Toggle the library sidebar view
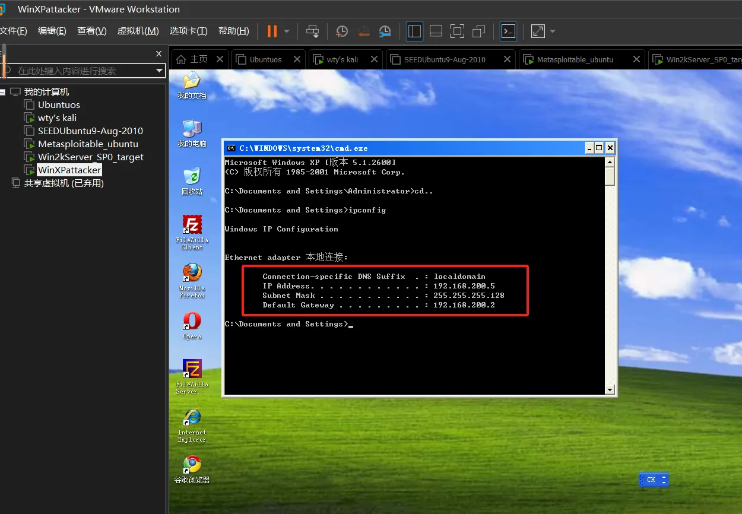Viewport: 742px width, 514px height. (414, 31)
